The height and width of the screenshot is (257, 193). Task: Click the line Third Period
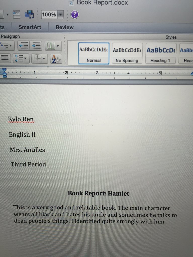28,164
